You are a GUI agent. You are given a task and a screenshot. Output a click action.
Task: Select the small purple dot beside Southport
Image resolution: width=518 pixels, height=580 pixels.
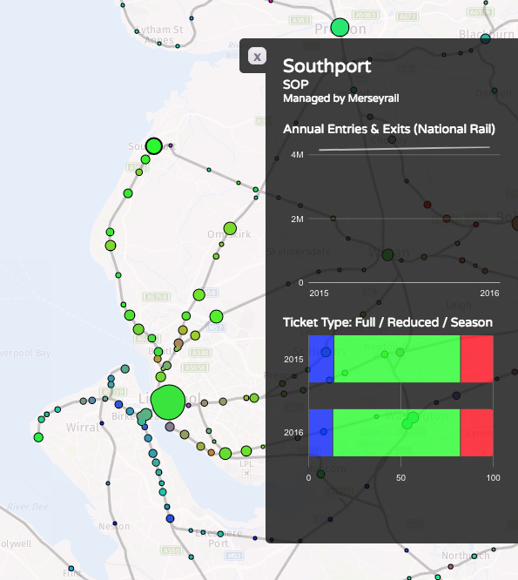[171, 145]
